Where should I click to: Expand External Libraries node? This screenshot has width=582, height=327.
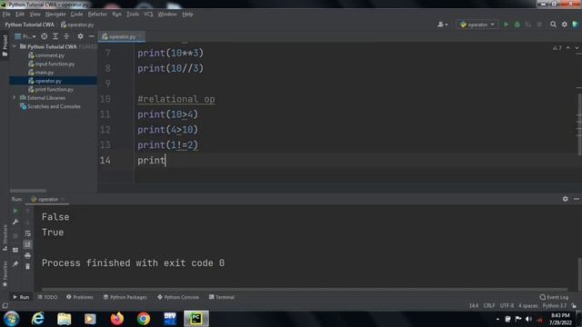click(15, 97)
